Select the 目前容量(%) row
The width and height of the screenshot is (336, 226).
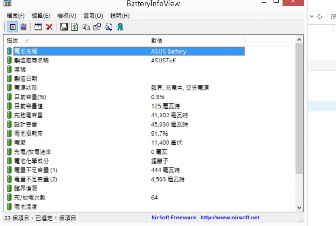click(126, 97)
